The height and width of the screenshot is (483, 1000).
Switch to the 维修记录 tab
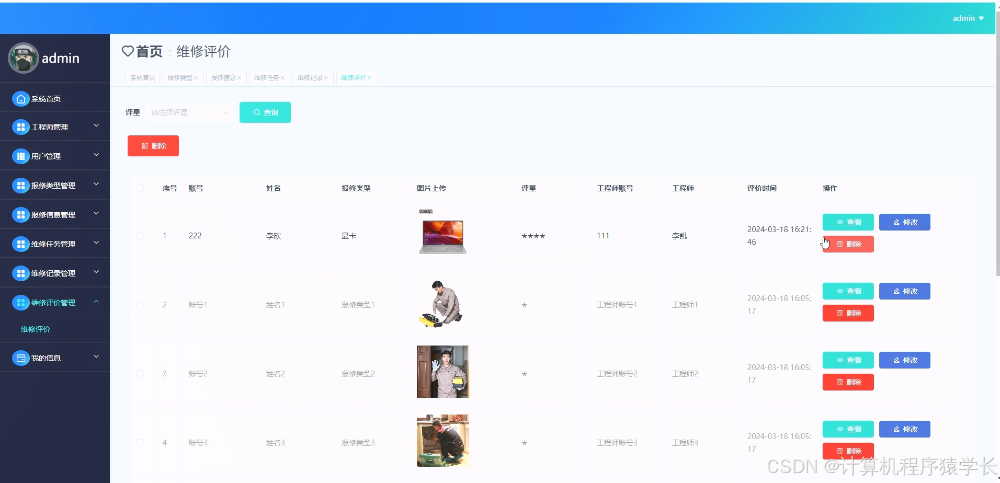[310, 77]
